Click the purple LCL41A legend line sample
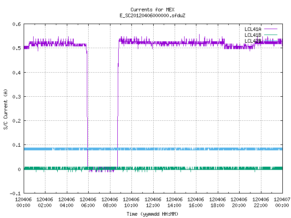 [271, 29]
